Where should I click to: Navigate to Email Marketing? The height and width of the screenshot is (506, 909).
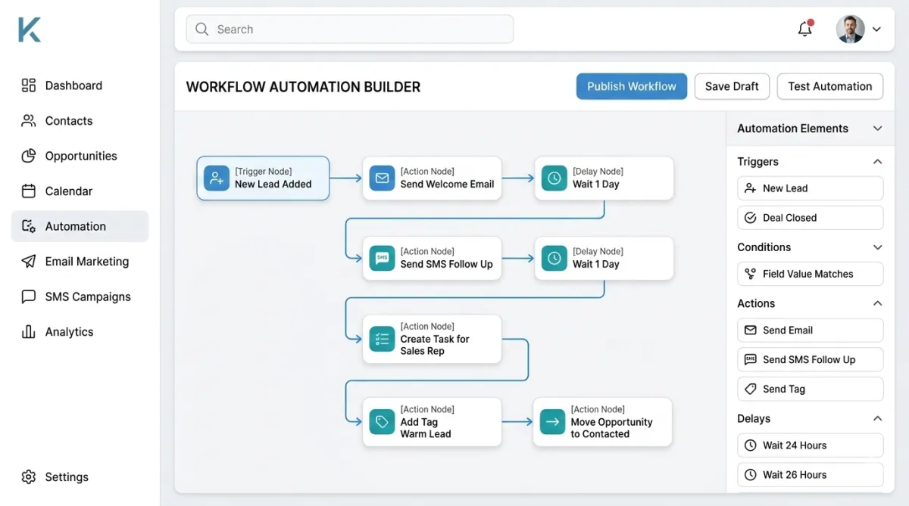(x=80, y=262)
